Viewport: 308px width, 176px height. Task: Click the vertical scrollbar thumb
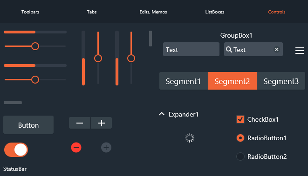151,39
